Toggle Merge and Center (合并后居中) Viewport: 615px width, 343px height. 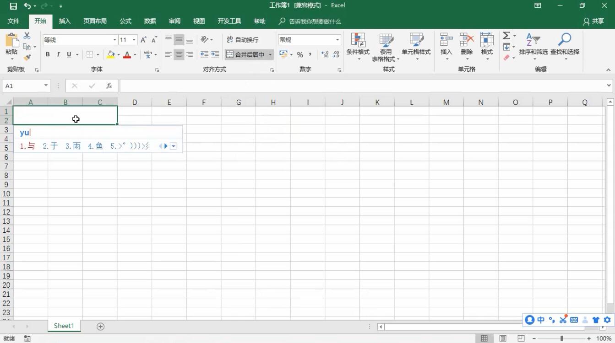coord(245,54)
